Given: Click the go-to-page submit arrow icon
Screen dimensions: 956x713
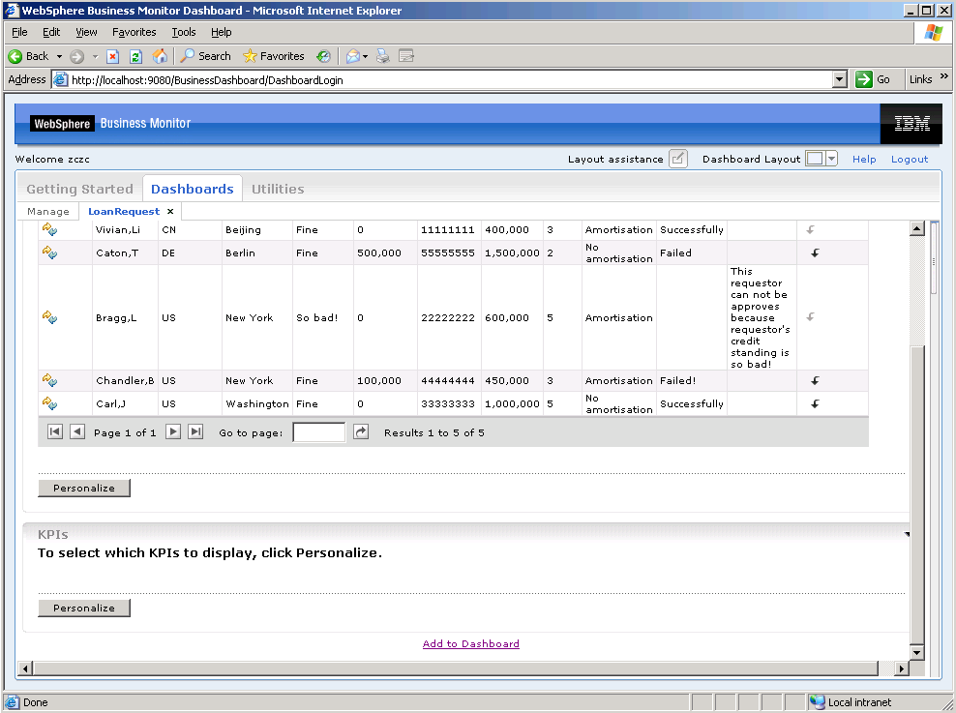Looking at the screenshot, I should click(x=361, y=432).
